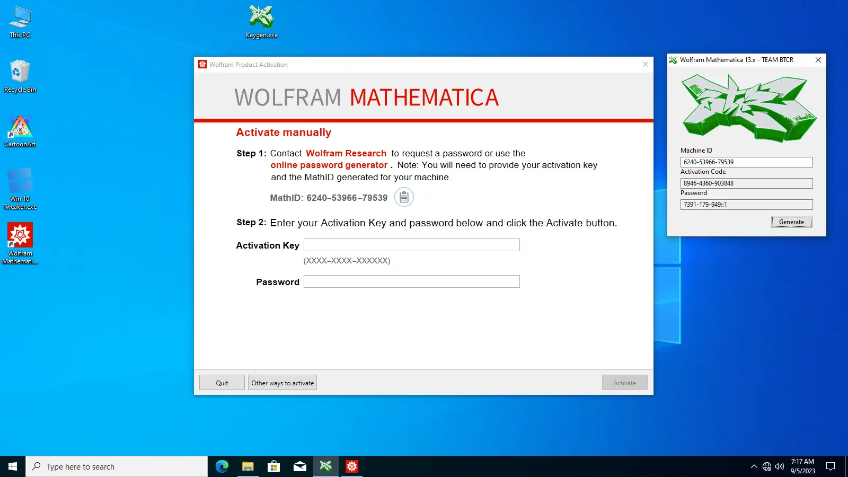Close the TEAM BTCR window
The image size is (848, 477).
point(818,60)
